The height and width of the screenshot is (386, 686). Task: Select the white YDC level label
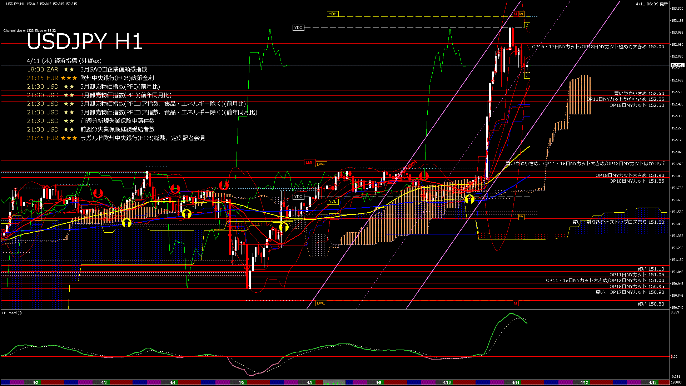pos(298,28)
